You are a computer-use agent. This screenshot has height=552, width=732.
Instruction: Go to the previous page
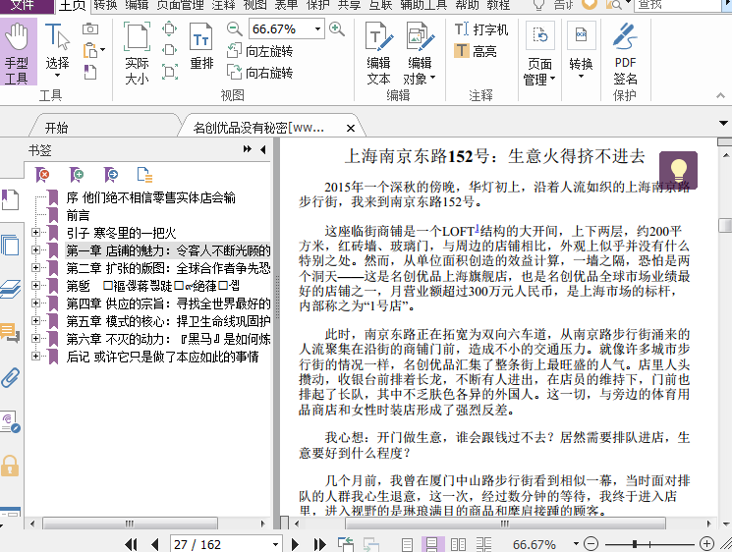(x=155, y=544)
